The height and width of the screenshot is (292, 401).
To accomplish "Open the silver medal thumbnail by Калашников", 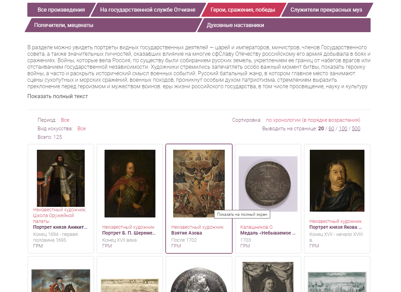I will point(268,184).
